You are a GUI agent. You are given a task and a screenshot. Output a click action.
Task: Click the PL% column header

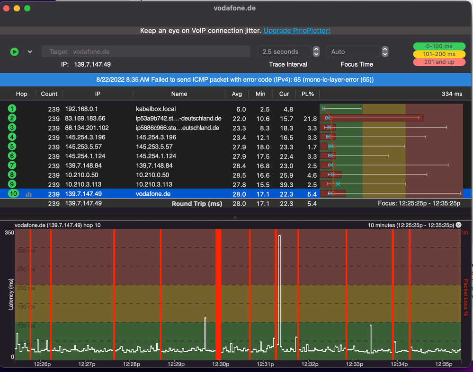[x=307, y=94]
